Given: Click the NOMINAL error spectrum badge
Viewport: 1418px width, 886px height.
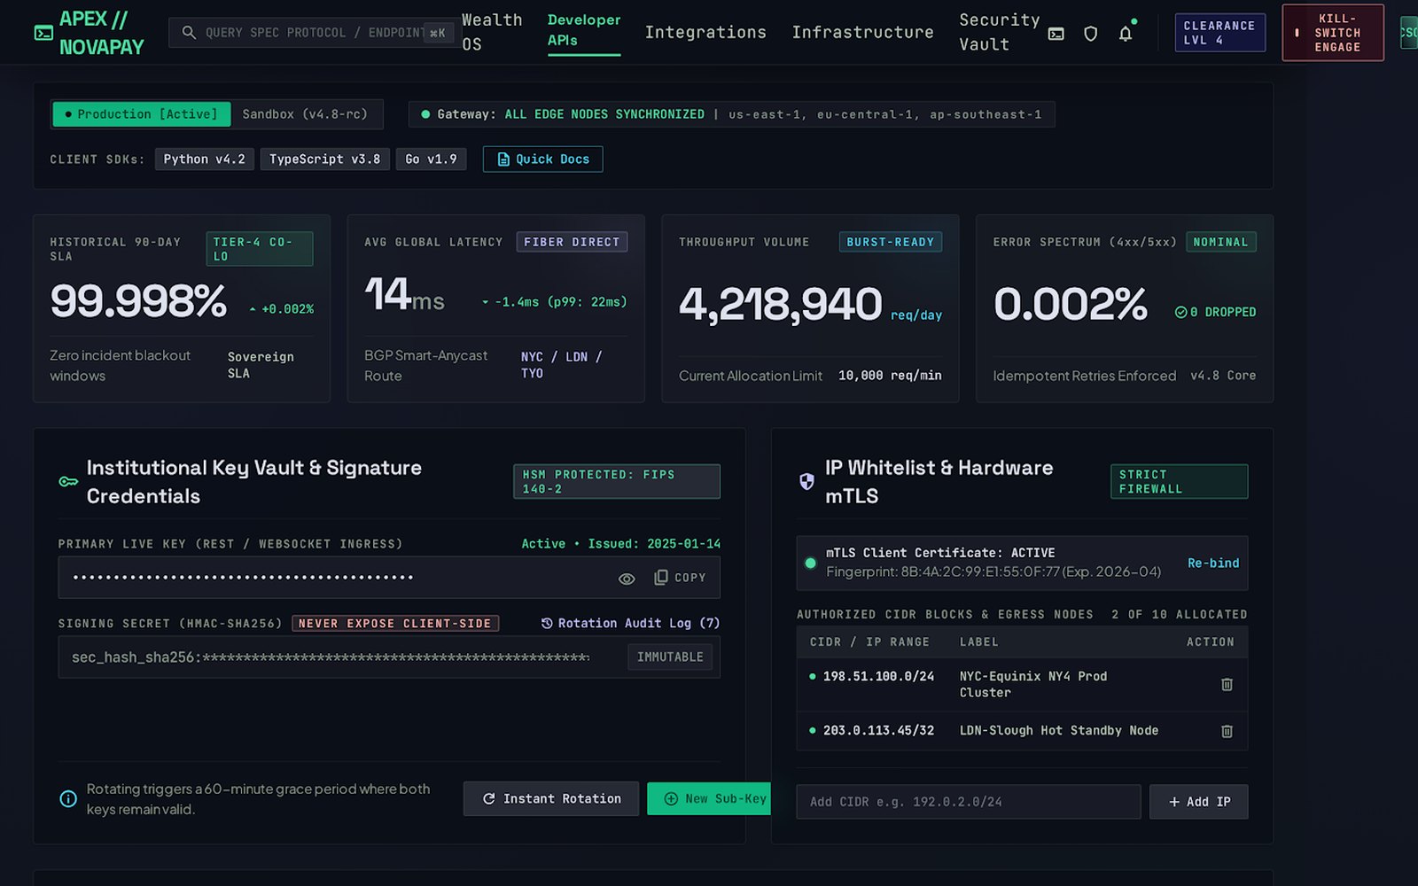Looking at the screenshot, I should (x=1220, y=242).
